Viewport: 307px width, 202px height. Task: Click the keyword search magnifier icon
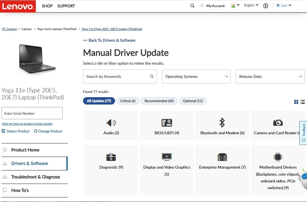click(x=152, y=77)
